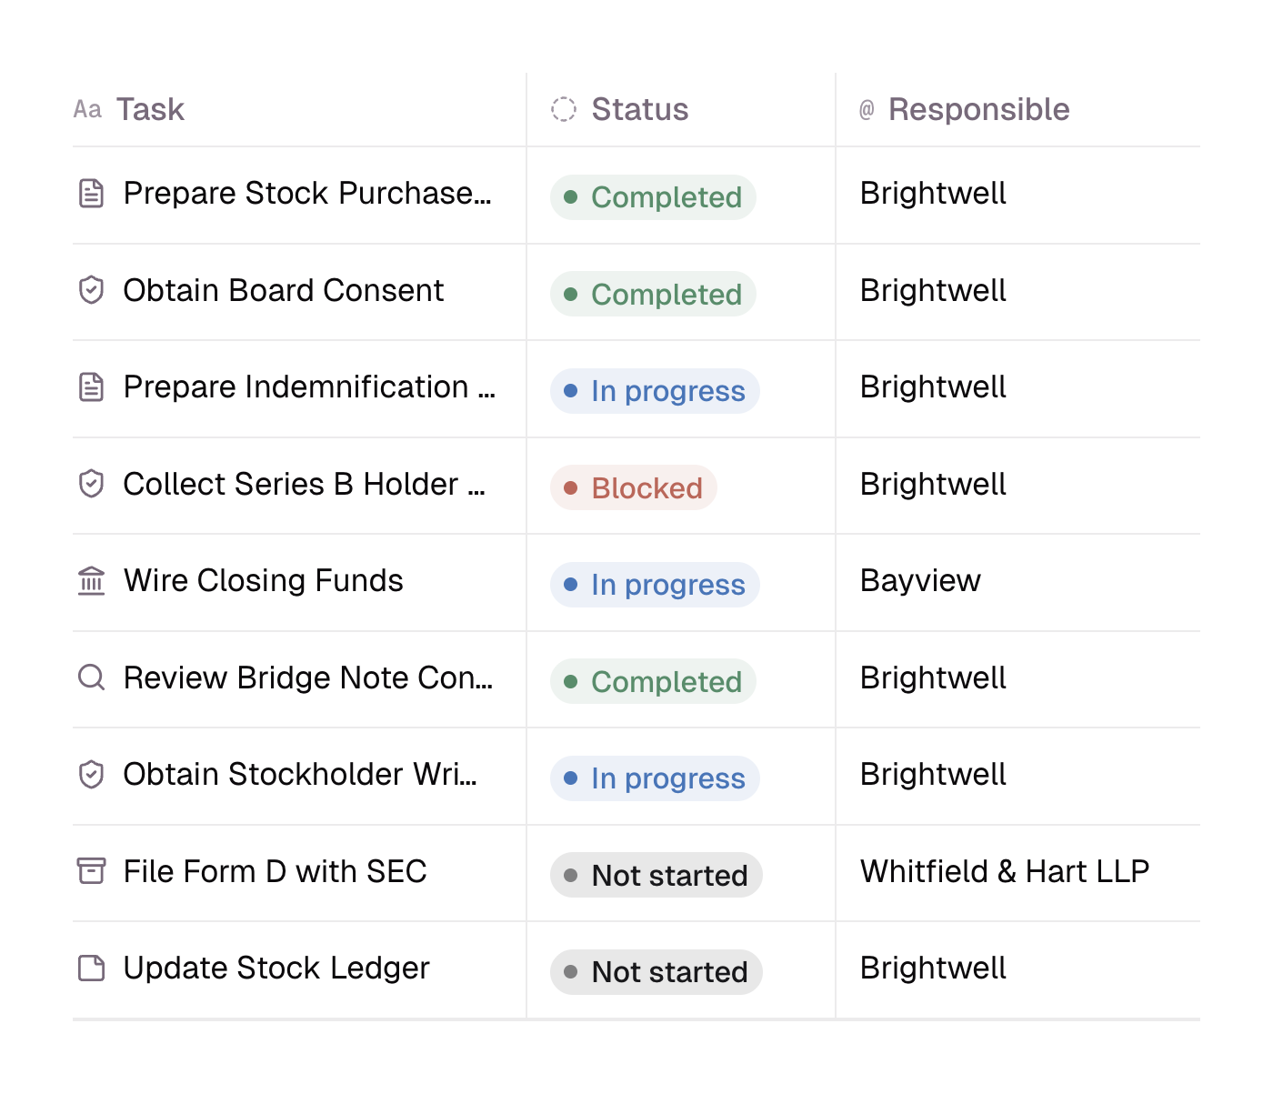The width and height of the screenshot is (1273, 1094).
Task: Click the document icon beside Prepare Stock Purchase
Action: tap(92, 194)
